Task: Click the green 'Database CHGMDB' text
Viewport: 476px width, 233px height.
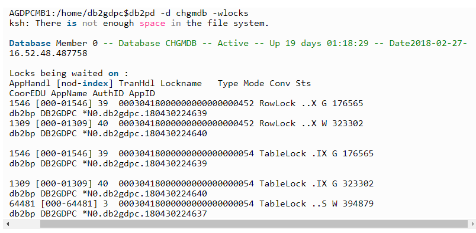Action: 157,43
